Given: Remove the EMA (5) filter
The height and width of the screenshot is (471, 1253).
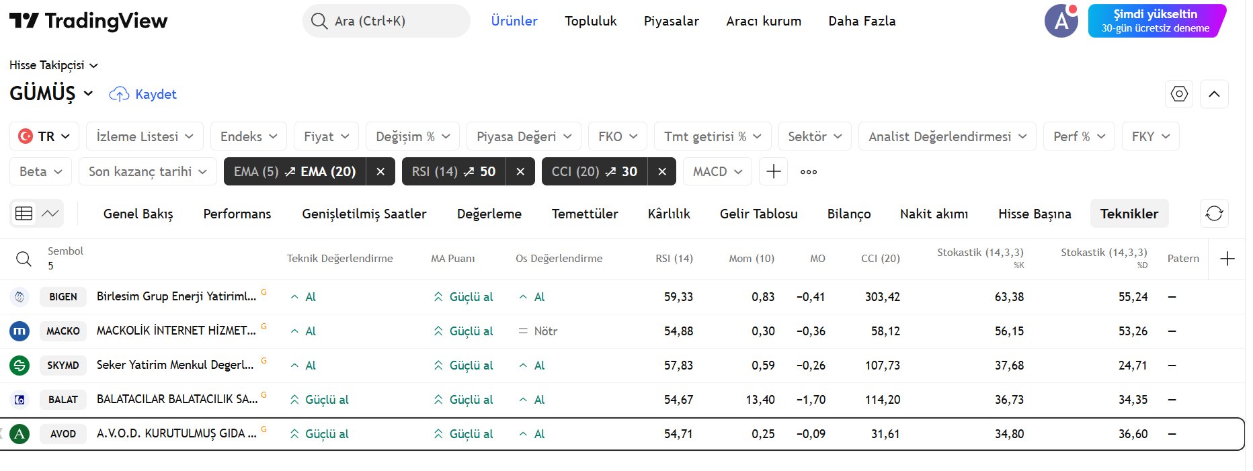Looking at the screenshot, I should 380,171.
